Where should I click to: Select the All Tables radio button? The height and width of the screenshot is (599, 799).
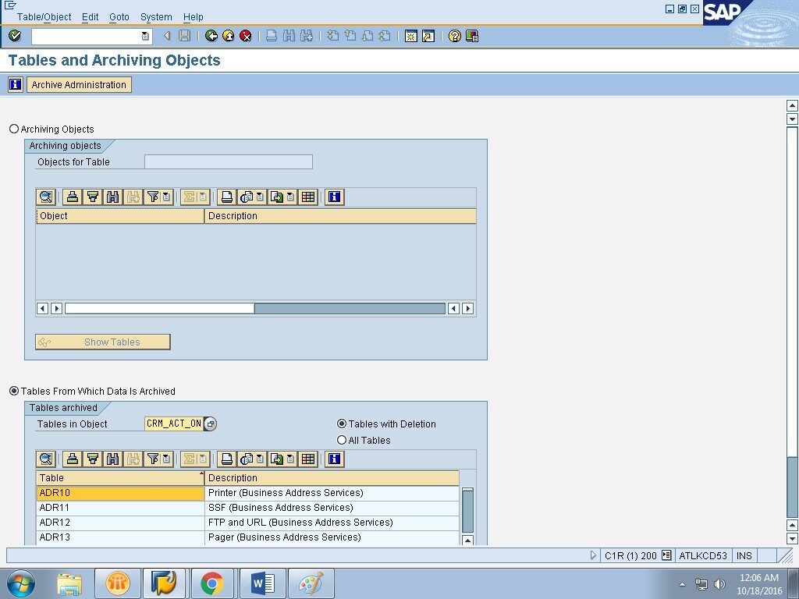tap(342, 440)
